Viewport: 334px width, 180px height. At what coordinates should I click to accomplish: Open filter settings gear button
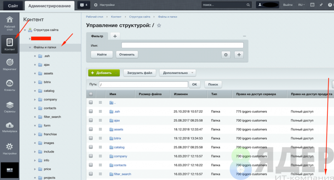226,55
